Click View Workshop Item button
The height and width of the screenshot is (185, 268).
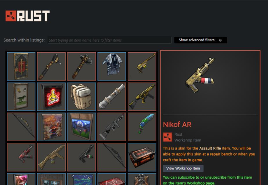(x=183, y=169)
